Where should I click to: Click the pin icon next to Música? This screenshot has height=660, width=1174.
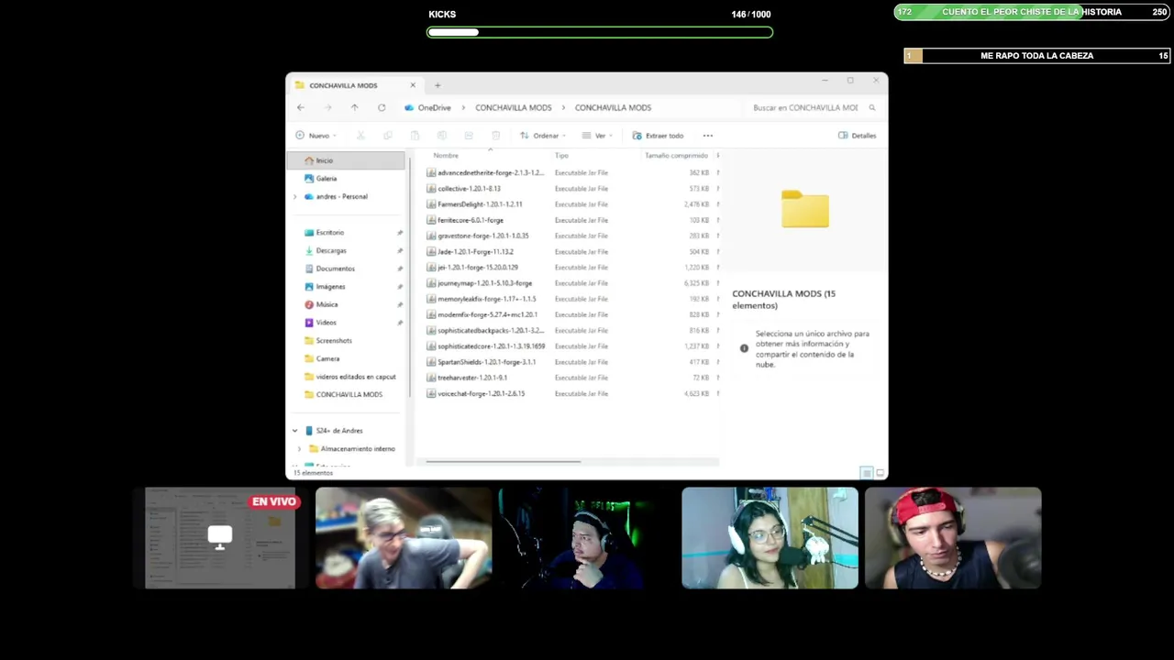coord(400,304)
